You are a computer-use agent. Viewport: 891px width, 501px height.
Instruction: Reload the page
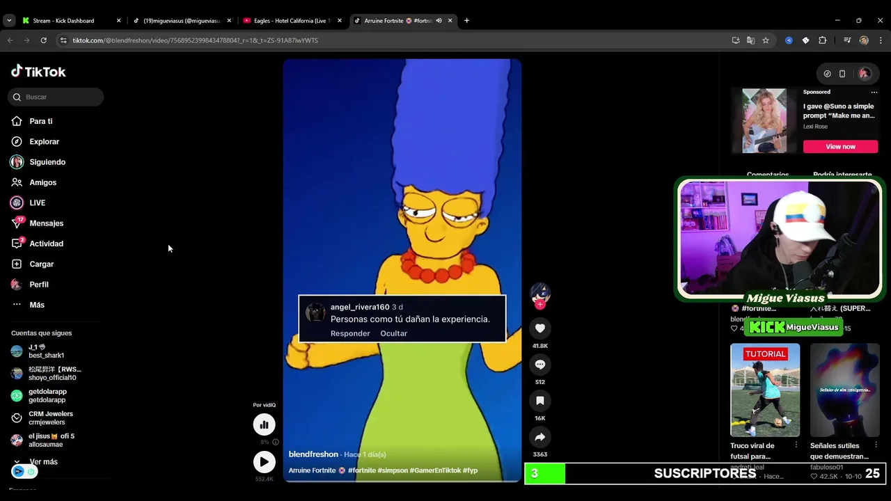43,40
